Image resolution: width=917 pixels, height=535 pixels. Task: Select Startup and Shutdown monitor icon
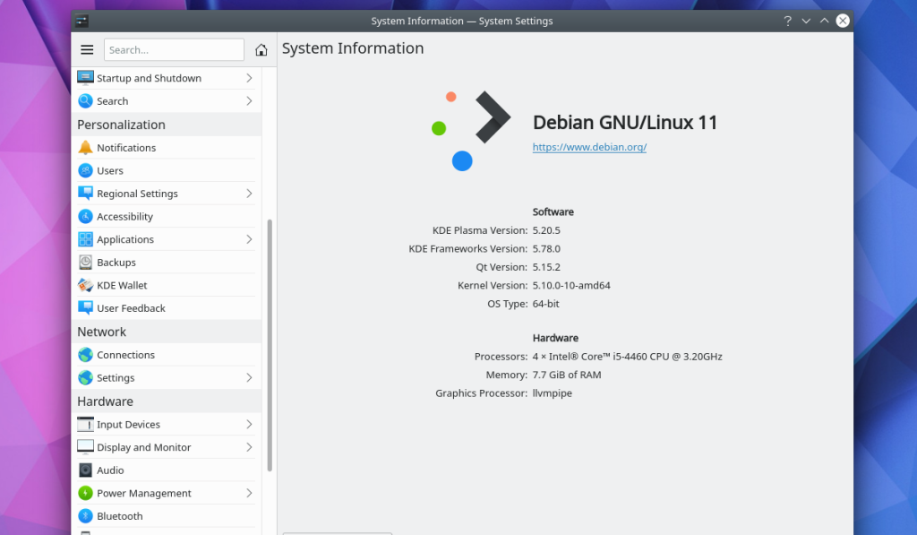click(85, 78)
